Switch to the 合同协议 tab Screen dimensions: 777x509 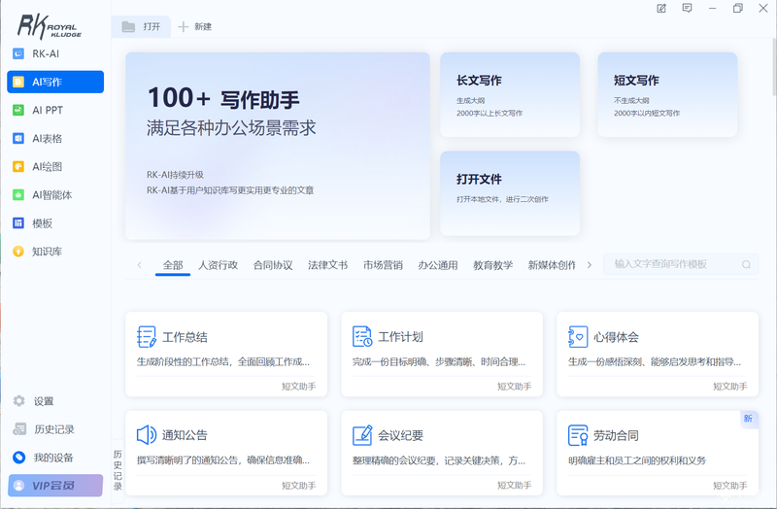(273, 265)
